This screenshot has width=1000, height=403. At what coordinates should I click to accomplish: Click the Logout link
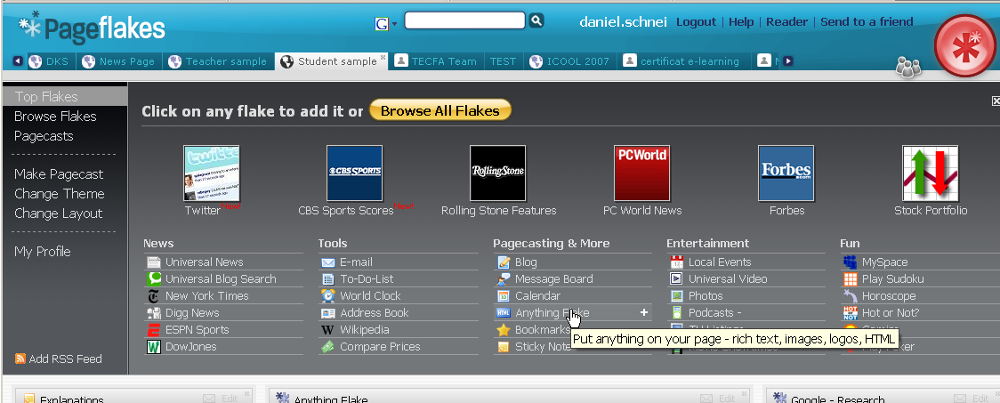[x=697, y=21]
